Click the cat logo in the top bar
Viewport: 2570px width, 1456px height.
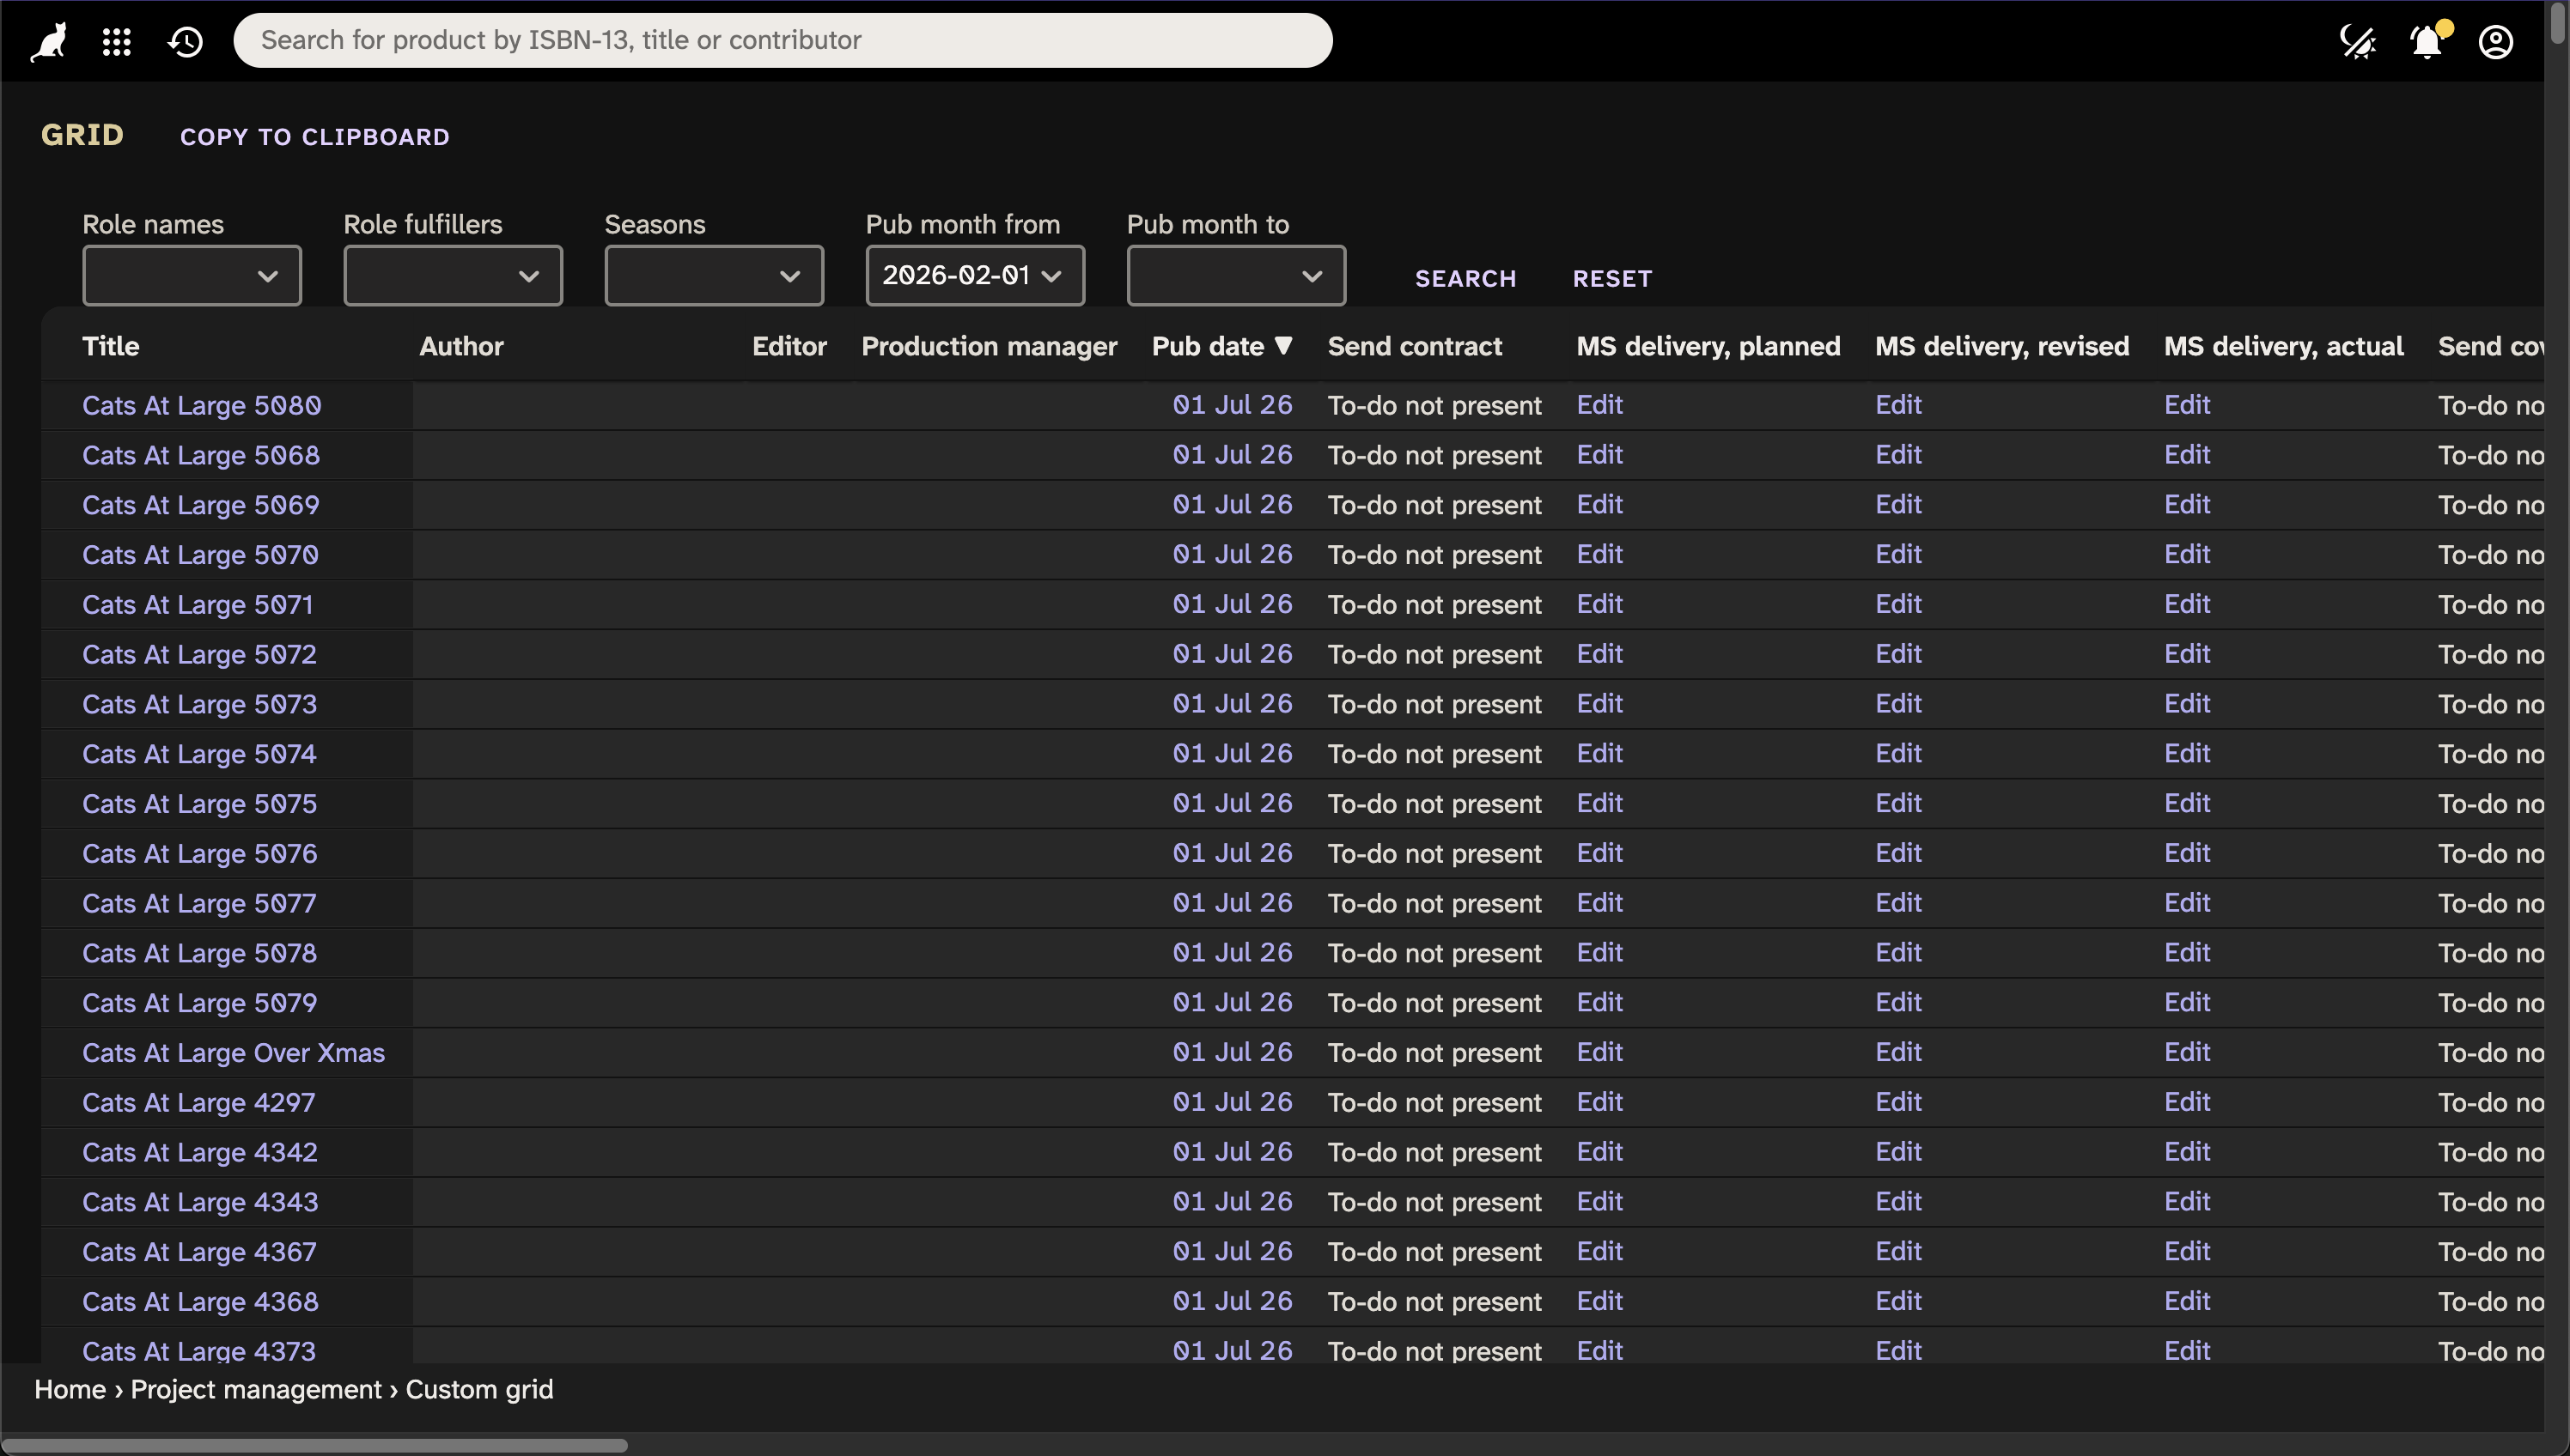click(x=47, y=41)
